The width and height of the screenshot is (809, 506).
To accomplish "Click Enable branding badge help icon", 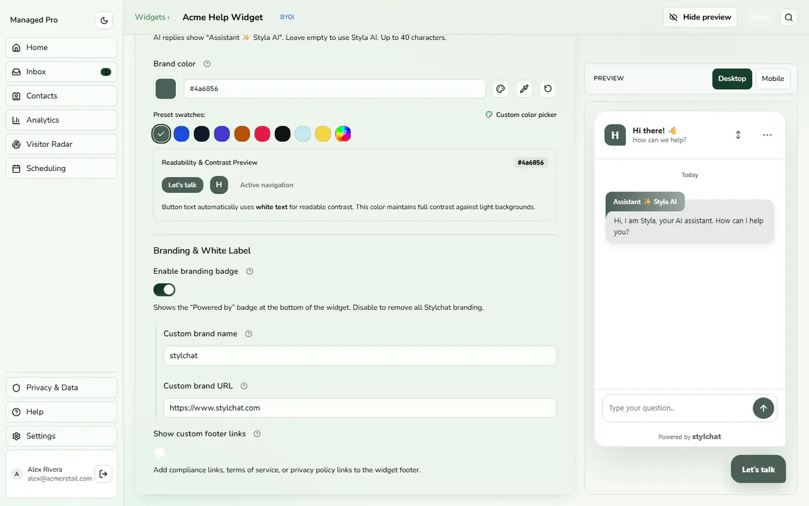I will (250, 271).
